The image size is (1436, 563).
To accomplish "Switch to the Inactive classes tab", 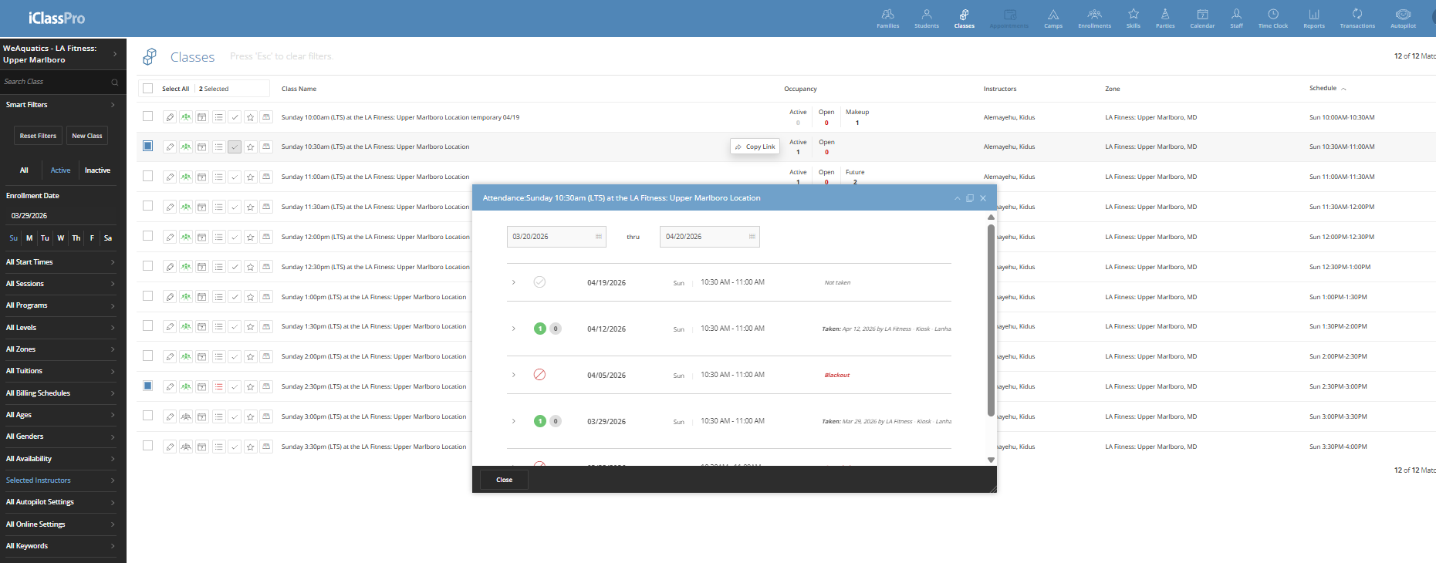I will click(x=97, y=170).
